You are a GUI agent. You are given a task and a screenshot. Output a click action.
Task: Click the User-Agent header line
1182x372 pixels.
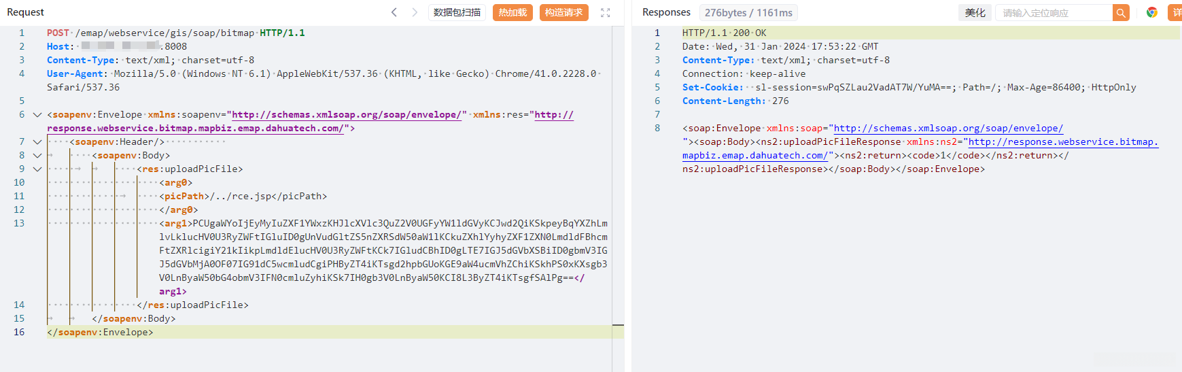tap(323, 73)
